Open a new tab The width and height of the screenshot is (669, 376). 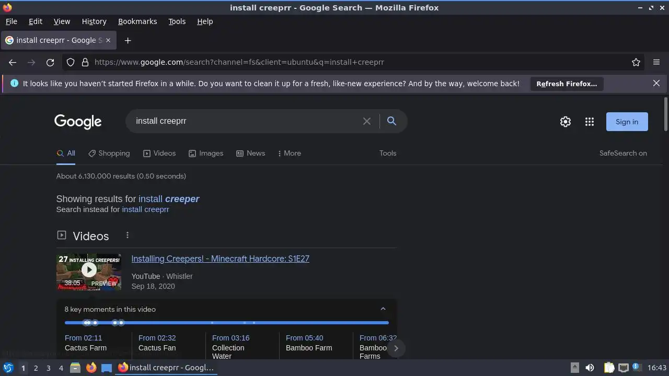tap(128, 40)
